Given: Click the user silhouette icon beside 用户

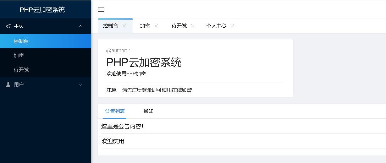Looking at the screenshot, I should 8,85.
